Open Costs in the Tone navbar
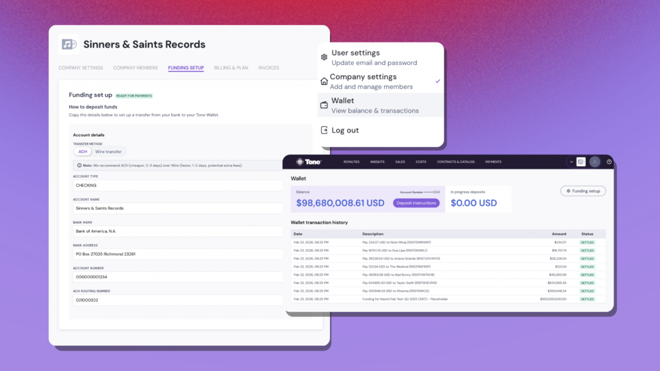This screenshot has height=371, width=660. pos(421,162)
